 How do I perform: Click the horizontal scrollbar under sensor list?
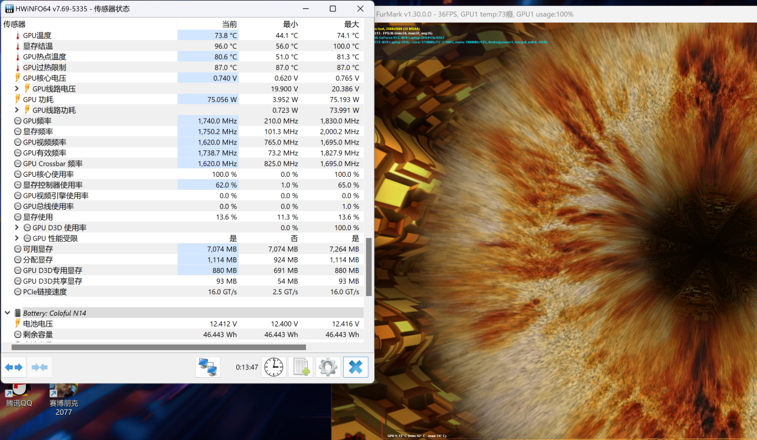click(x=158, y=347)
